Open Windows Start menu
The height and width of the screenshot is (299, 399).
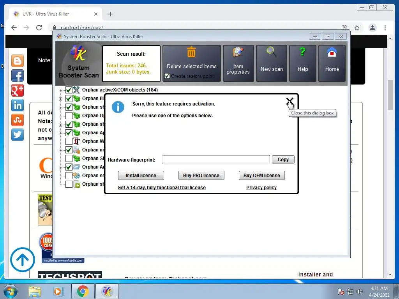[x=11, y=291]
